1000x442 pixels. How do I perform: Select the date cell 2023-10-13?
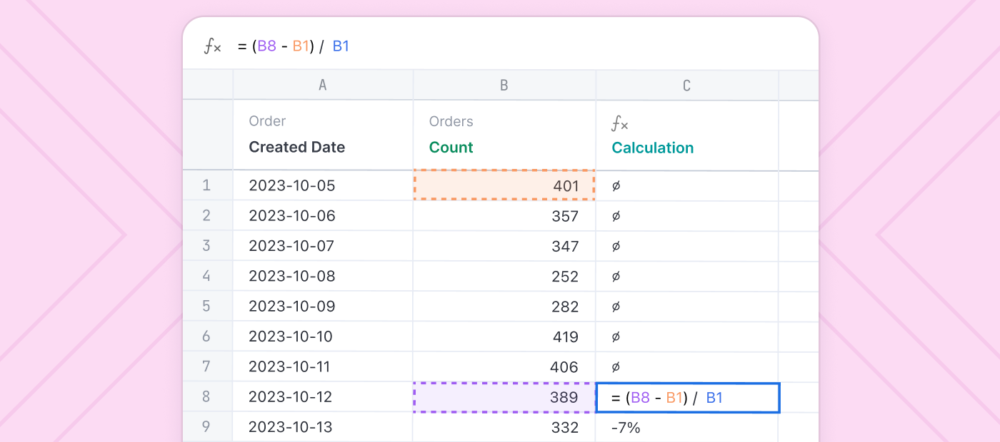[291, 428]
